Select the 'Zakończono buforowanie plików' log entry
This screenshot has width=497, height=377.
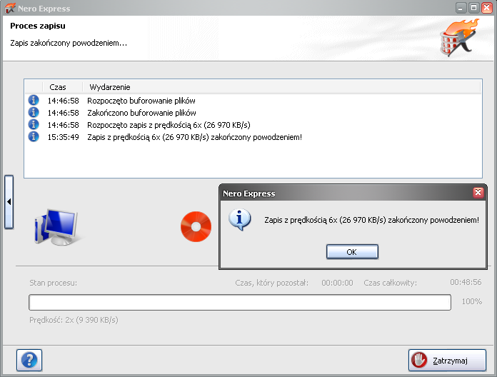141,113
